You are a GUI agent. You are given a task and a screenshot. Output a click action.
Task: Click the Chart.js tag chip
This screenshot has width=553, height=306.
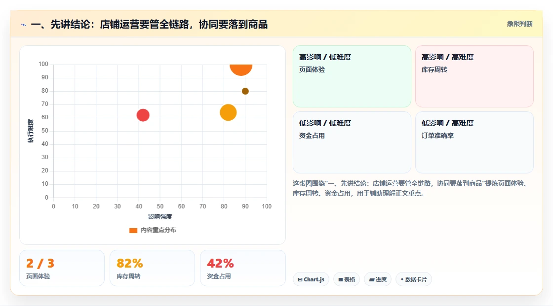(x=311, y=279)
